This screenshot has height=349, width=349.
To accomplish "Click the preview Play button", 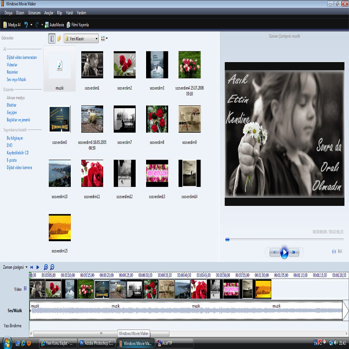I will [x=284, y=252].
